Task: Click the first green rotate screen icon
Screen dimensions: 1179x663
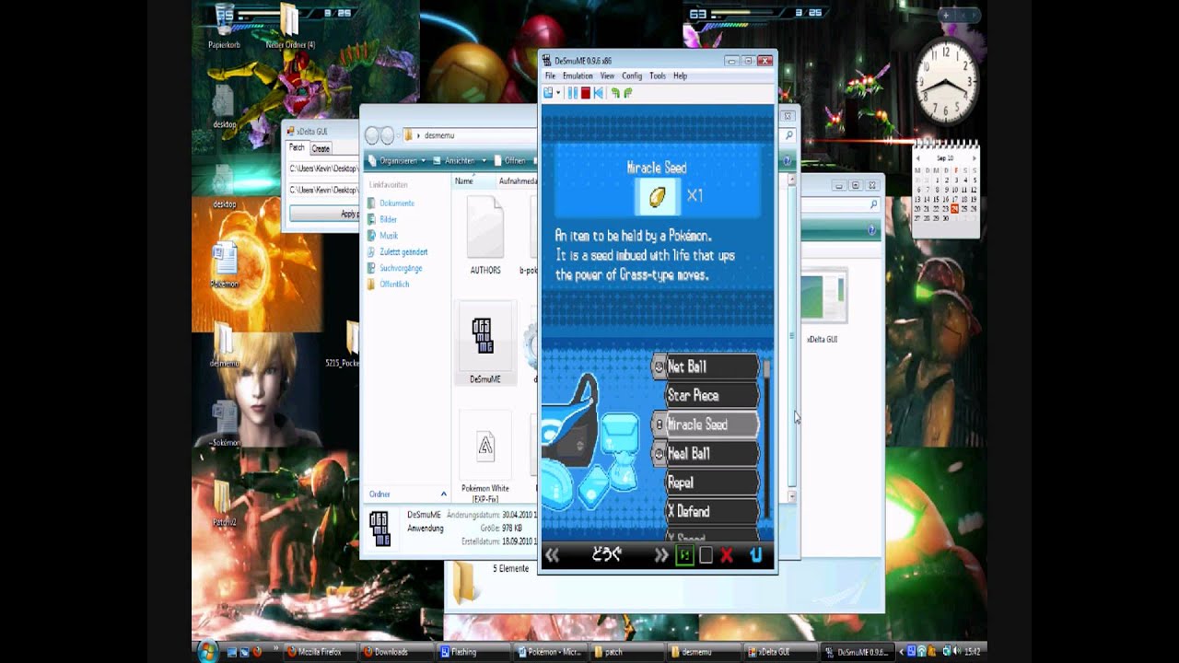Action: click(x=615, y=93)
